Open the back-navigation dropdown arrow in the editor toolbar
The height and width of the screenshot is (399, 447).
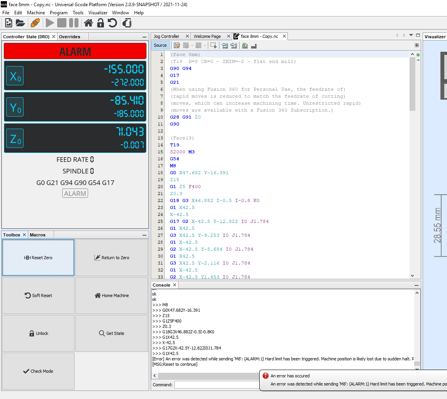pos(192,45)
